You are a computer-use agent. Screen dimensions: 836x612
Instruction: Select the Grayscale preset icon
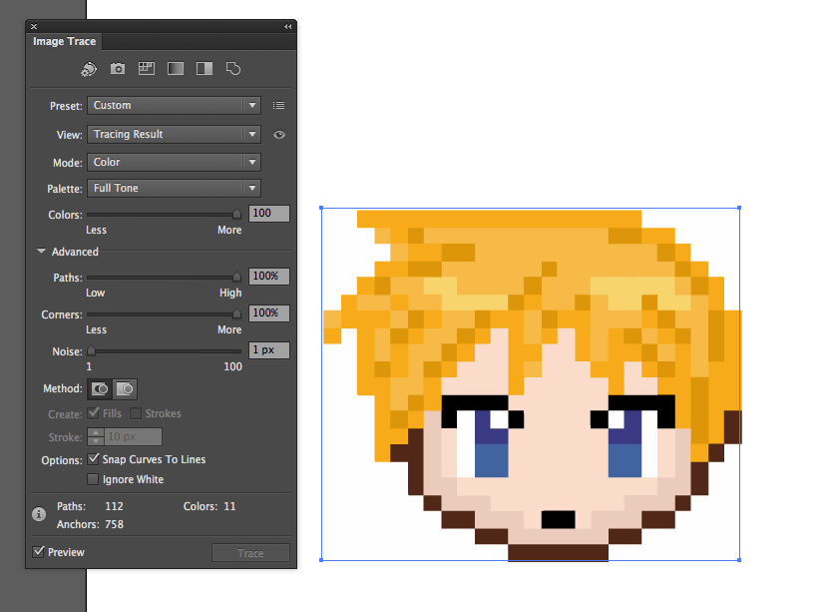[175, 68]
